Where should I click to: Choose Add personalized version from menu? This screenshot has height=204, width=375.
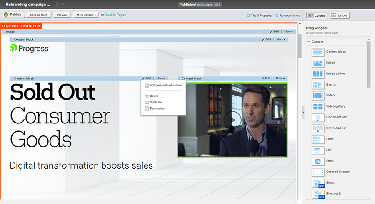coord(166,85)
